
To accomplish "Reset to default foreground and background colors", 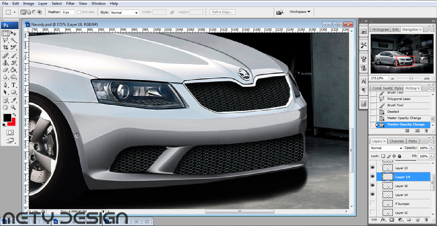I will 4,125.
